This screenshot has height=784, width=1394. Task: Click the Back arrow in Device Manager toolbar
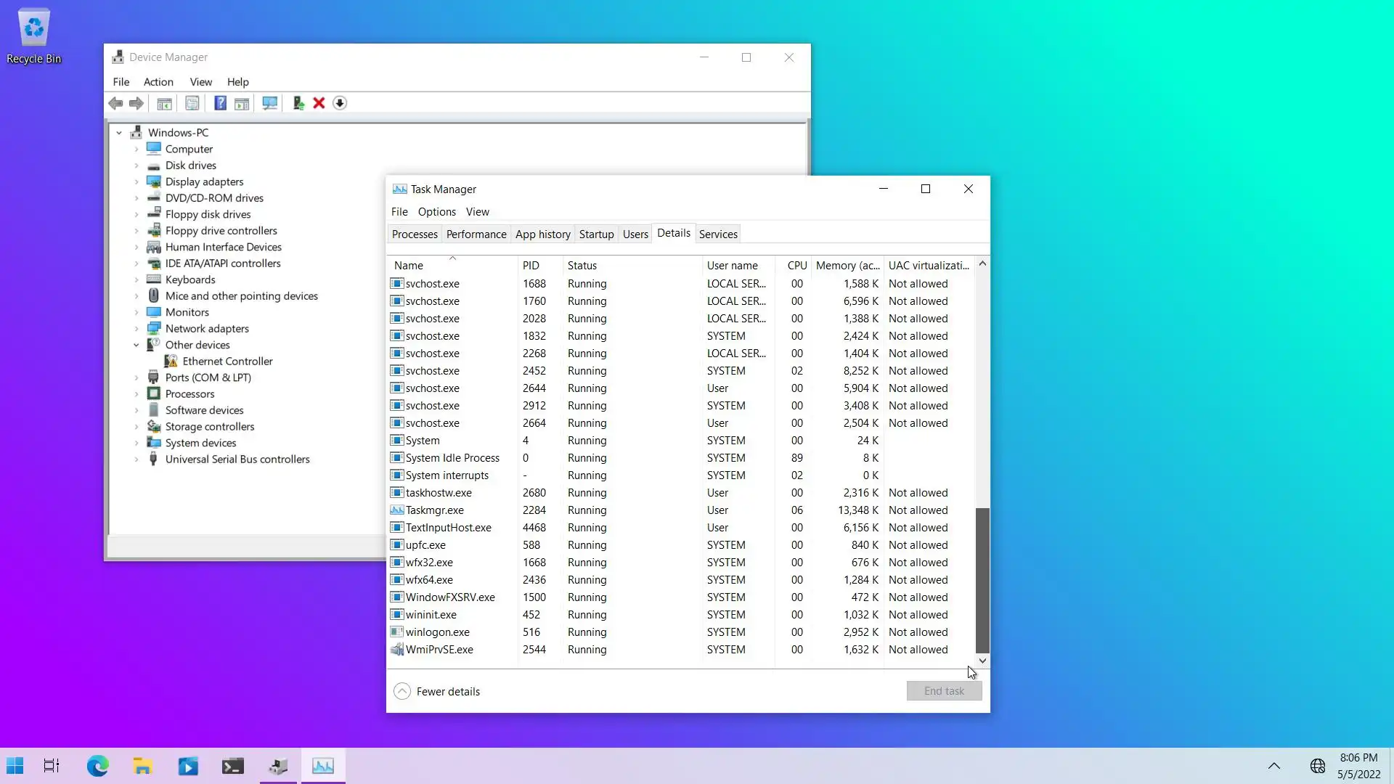(116, 103)
